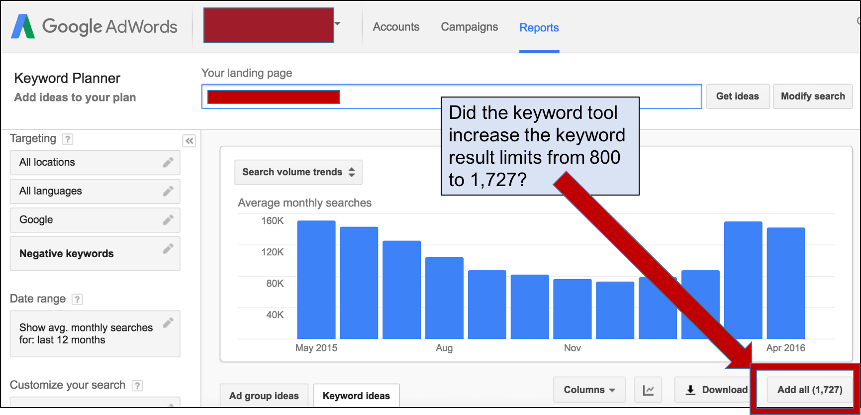Open the Columns dropdown

point(589,390)
